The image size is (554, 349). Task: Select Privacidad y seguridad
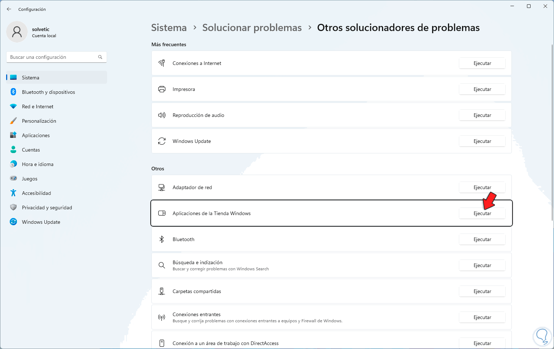[x=47, y=208]
